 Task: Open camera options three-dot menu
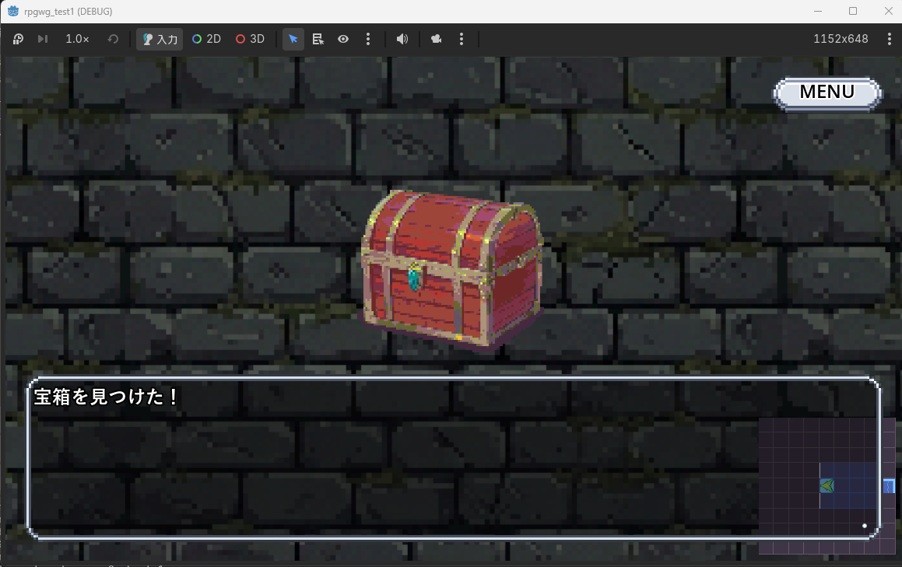coord(462,39)
